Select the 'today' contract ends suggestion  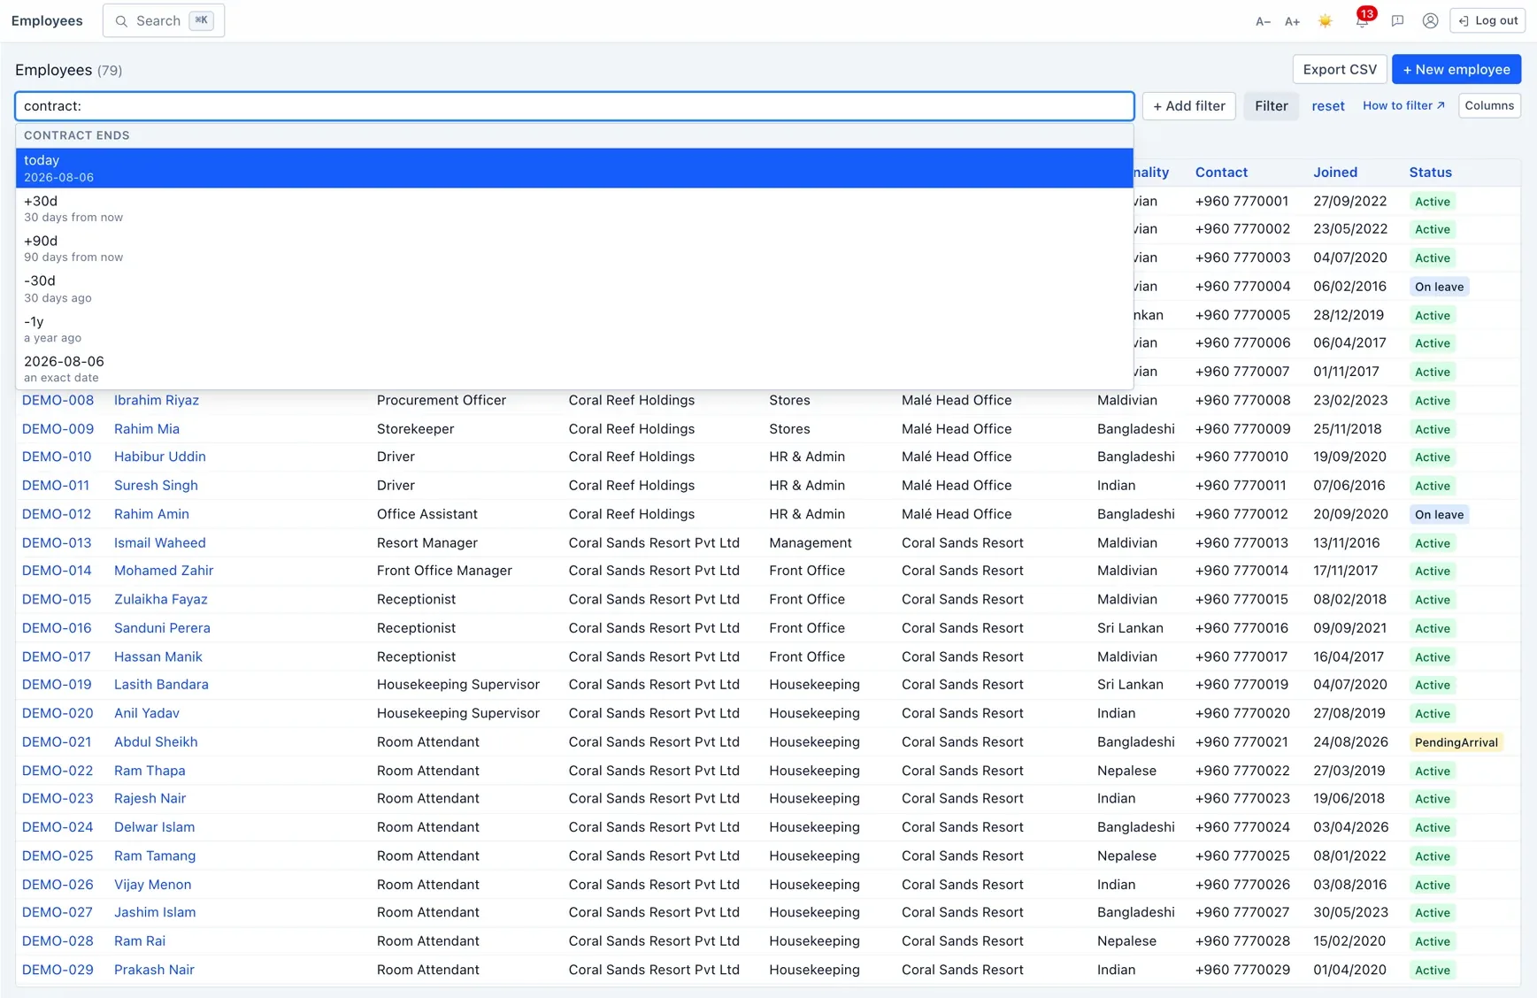click(x=574, y=168)
